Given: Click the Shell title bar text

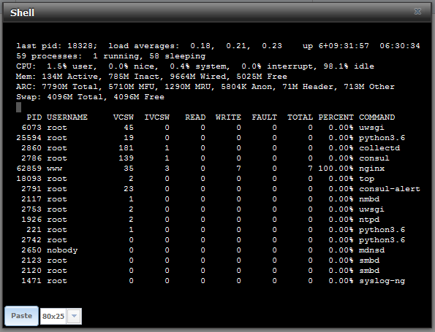Looking at the screenshot, I should point(22,12).
